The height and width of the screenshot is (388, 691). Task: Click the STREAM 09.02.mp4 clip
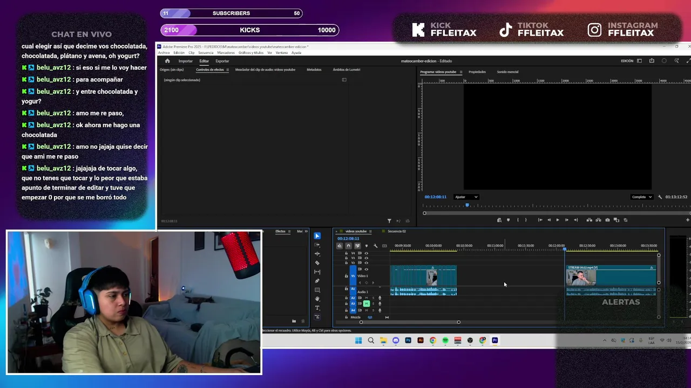(611, 275)
